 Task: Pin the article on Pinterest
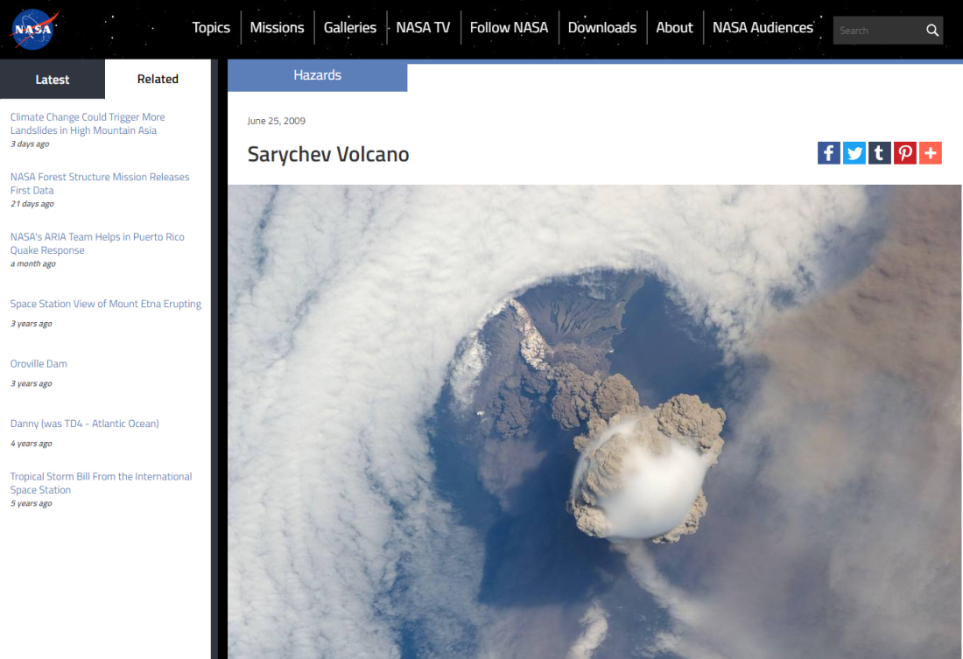tap(904, 153)
